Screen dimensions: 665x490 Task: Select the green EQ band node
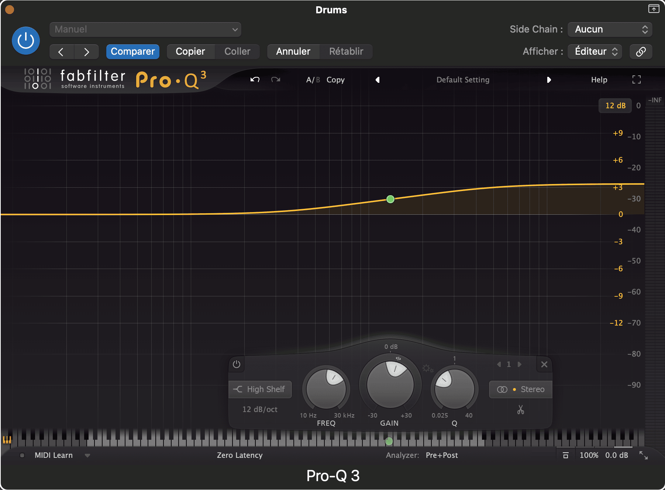tap(390, 199)
